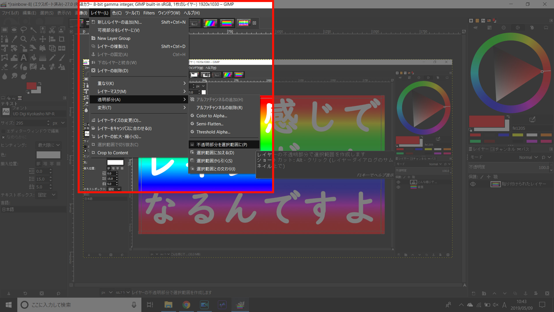Open the Color picker tool
554x312 pixels.
(x=14, y=39)
